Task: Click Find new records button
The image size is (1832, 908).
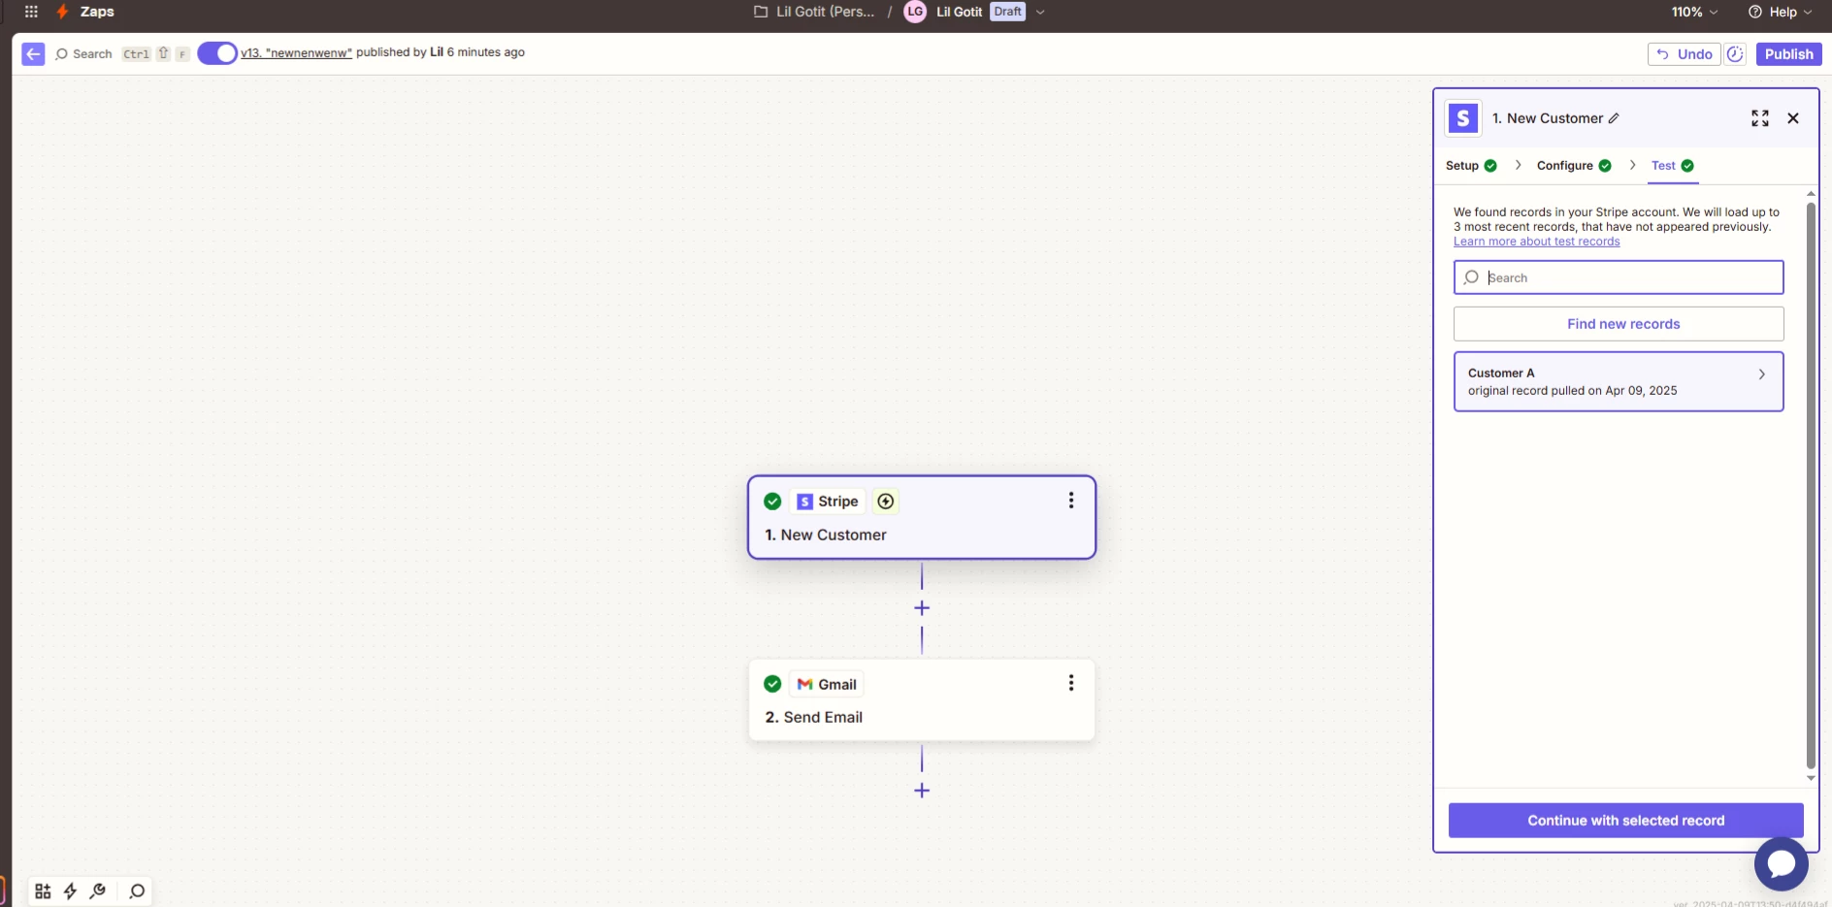Action: click(x=1619, y=324)
